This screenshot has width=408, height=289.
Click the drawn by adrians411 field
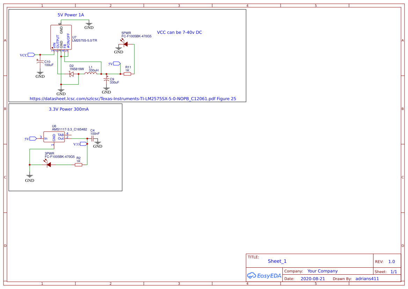[x=367, y=279]
